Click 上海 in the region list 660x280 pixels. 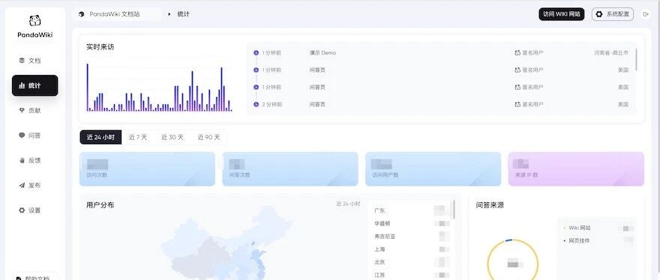(379, 249)
